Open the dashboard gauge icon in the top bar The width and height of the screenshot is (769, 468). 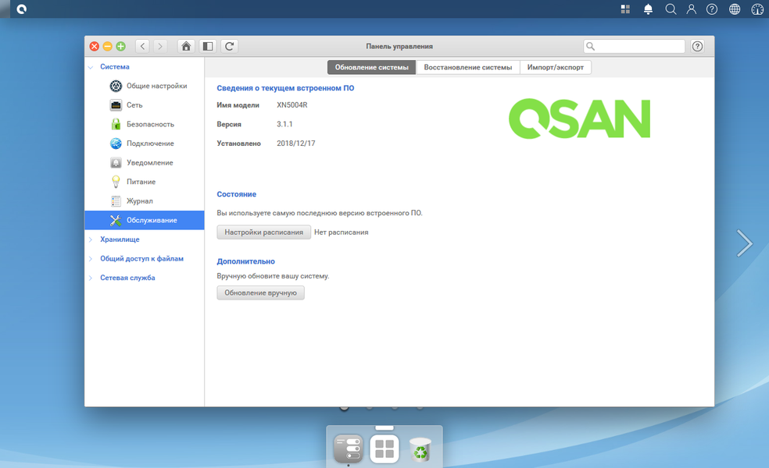756,9
